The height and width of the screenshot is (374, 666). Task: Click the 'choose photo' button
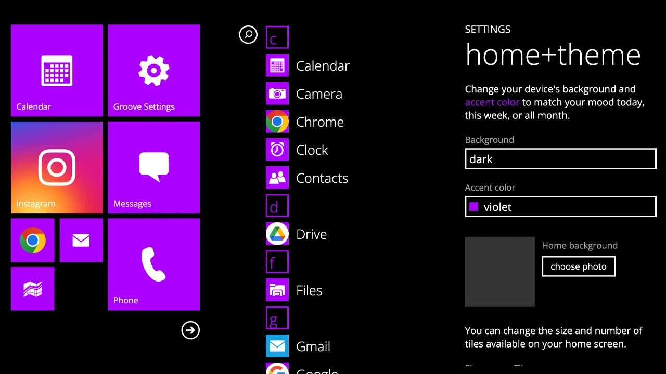[x=579, y=266]
